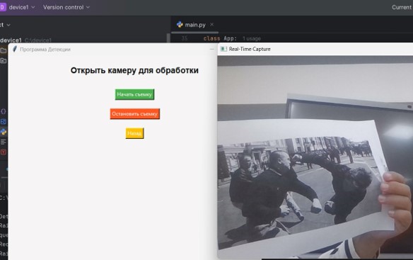This screenshot has height=260, width=413.
Task: Open the Project folder tool window icon
Action: 3,50
